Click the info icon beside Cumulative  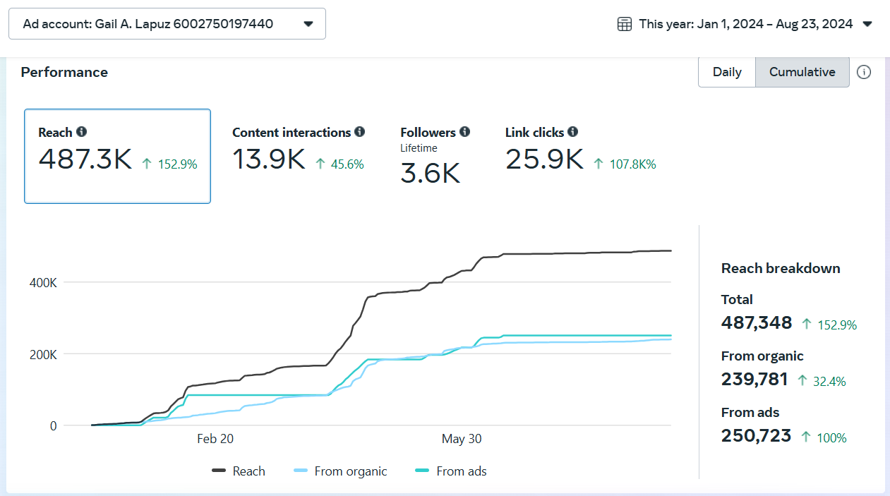[x=864, y=72]
